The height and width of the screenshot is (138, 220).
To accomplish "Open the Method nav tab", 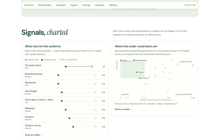I will click(113, 5).
